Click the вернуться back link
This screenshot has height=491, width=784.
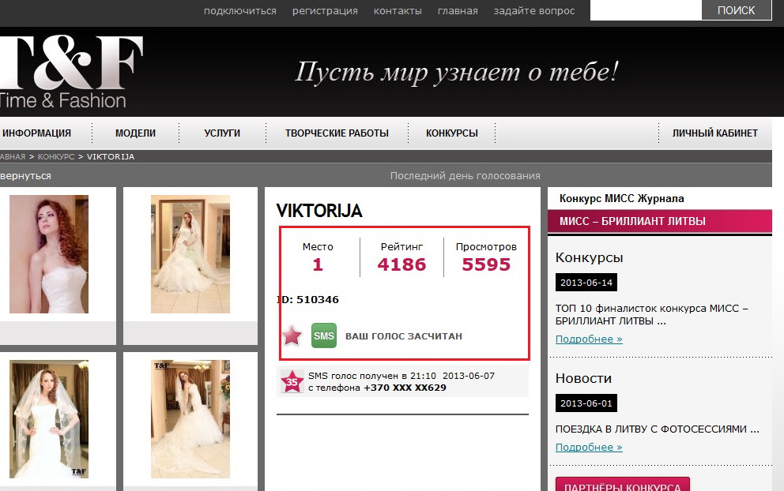25,176
